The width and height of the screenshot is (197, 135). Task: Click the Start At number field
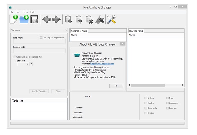pyautogui.click(x=23, y=64)
